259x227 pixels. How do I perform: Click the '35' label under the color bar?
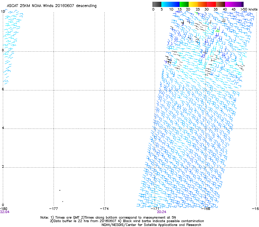tap(216, 9)
